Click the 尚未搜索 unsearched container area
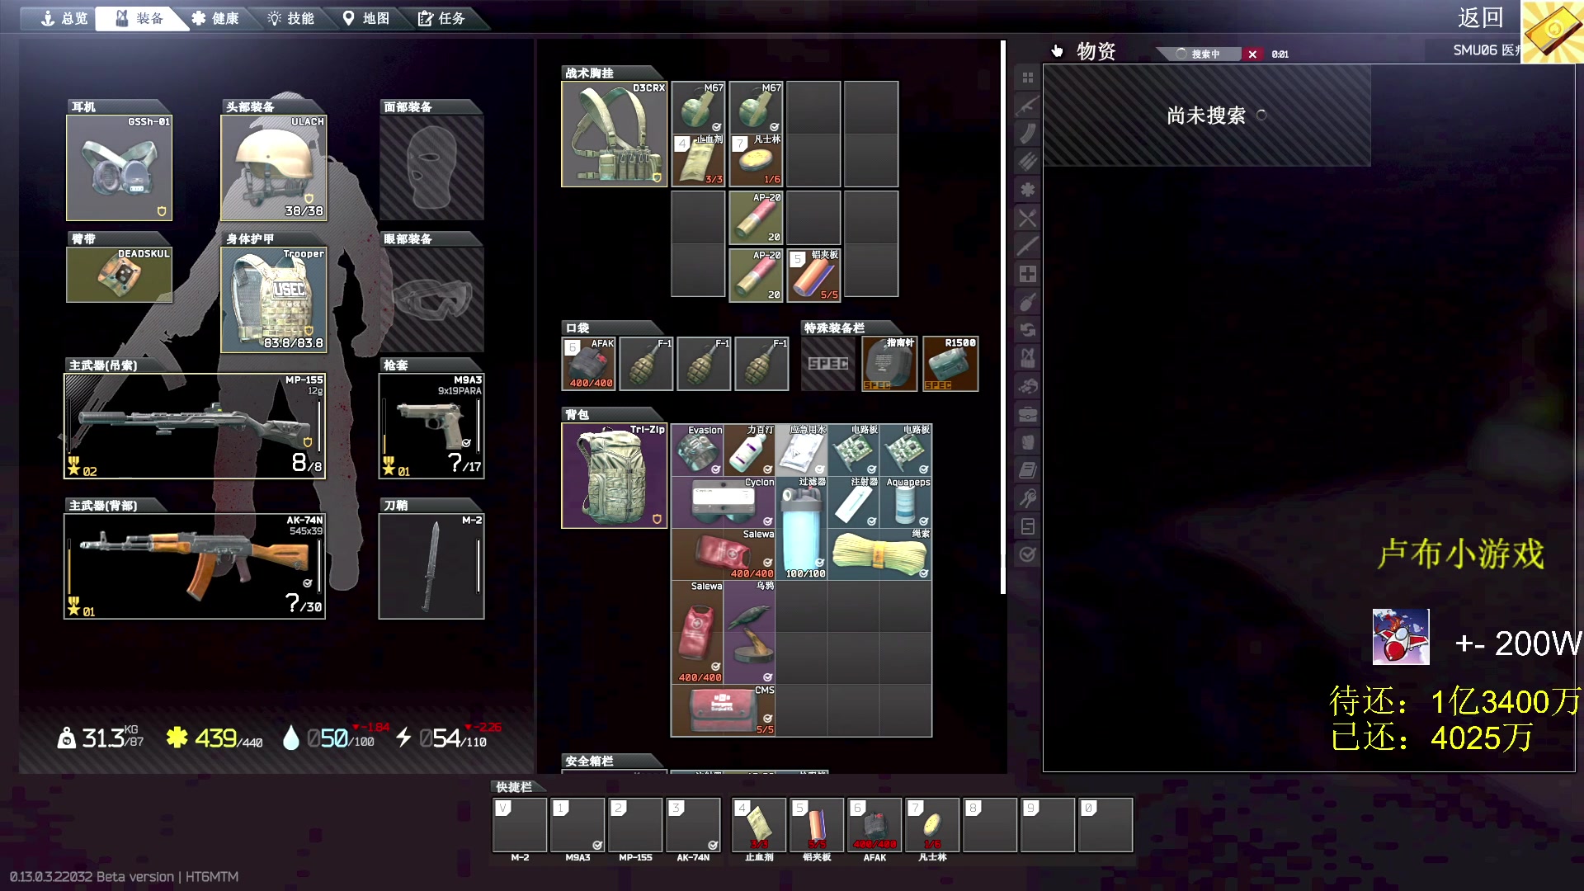 1206,115
